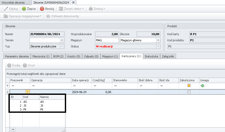This screenshot has width=225, height=132.
Task: Click the Usuń minus icon
Action: point(25,65)
